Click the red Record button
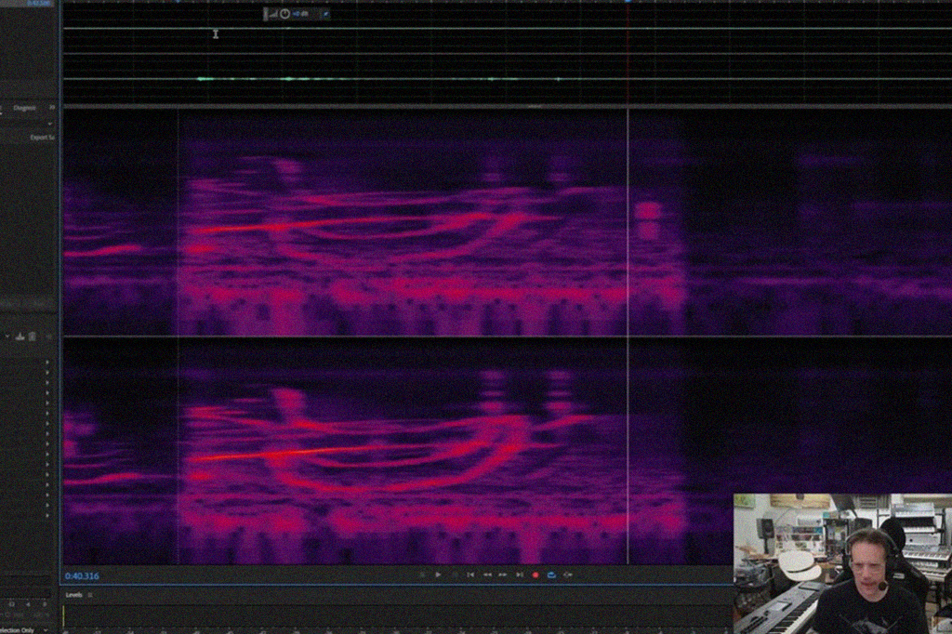 [x=535, y=575]
